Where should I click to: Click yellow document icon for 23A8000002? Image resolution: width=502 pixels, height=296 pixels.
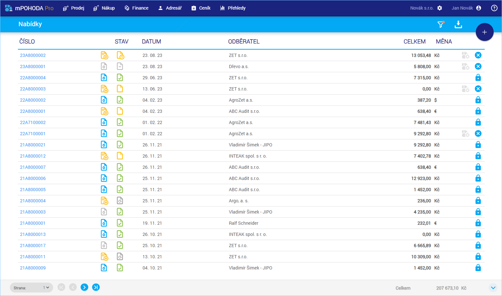pyautogui.click(x=105, y=55)
